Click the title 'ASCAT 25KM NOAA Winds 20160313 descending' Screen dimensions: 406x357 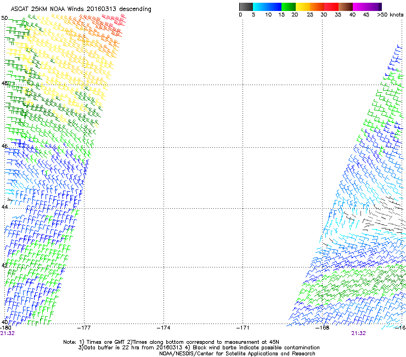(81, 9)
